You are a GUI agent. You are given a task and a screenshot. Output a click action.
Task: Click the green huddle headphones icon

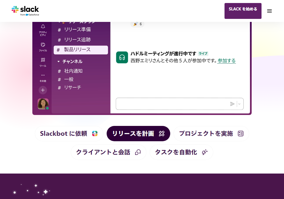coord(122,57)
